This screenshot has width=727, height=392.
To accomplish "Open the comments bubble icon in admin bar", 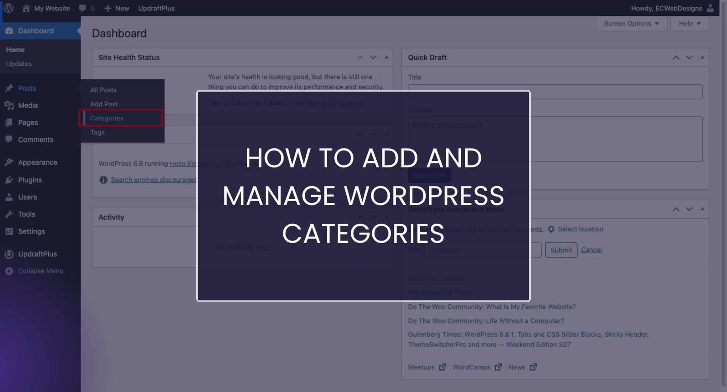I will [x=82, y=8].
